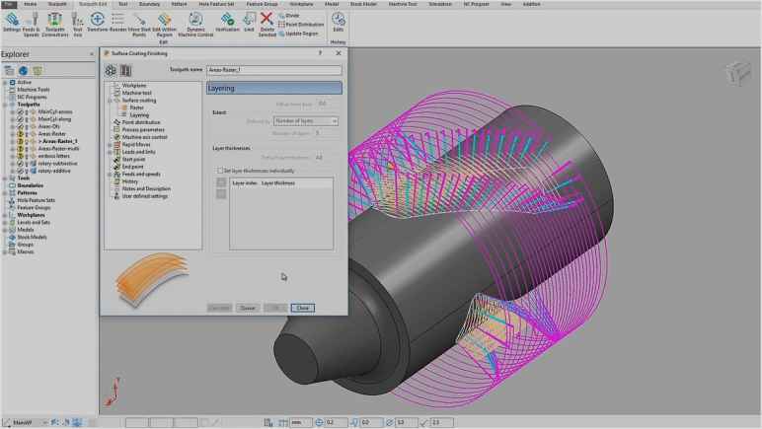762x429 pixels.
Task: Expand Leads and links in dialog tree
Action: click(x=110, y=152)
